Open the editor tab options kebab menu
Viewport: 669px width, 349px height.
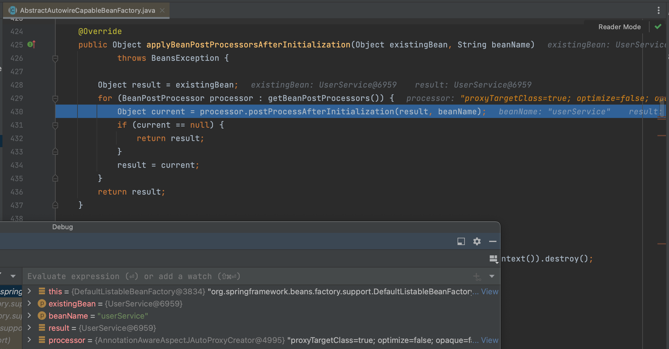(658, 10)
